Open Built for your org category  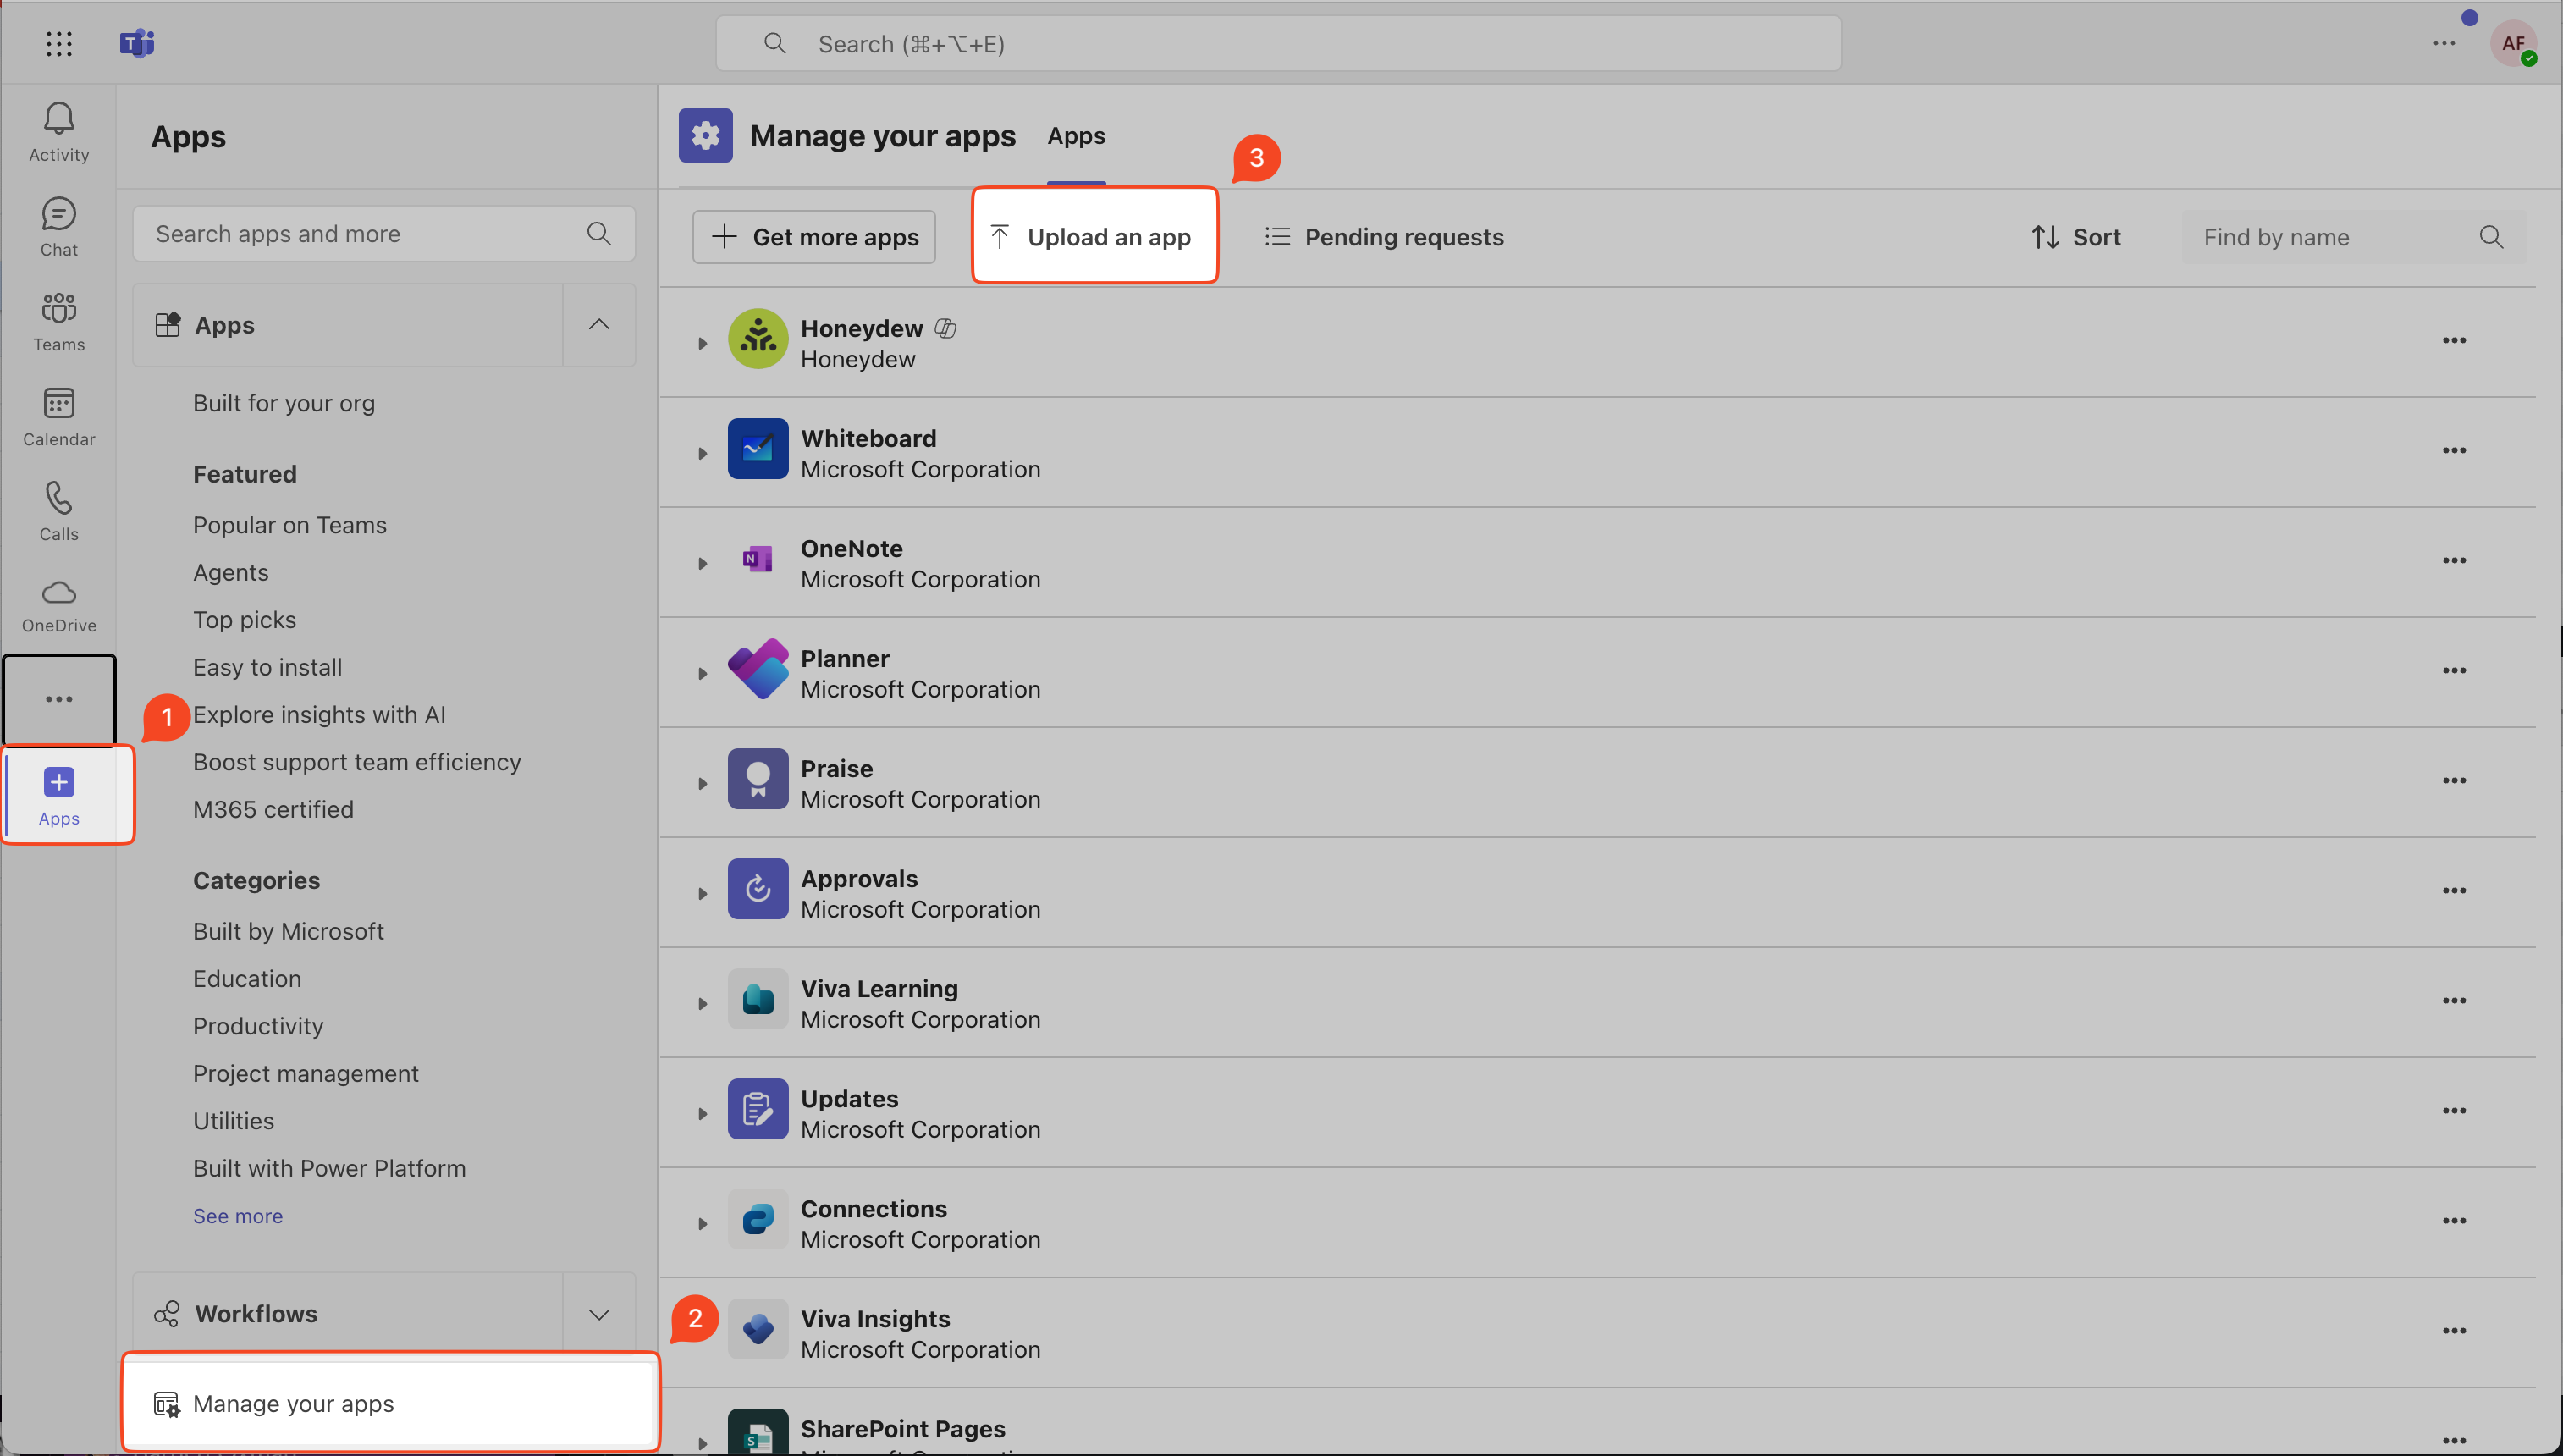[284, 403]
